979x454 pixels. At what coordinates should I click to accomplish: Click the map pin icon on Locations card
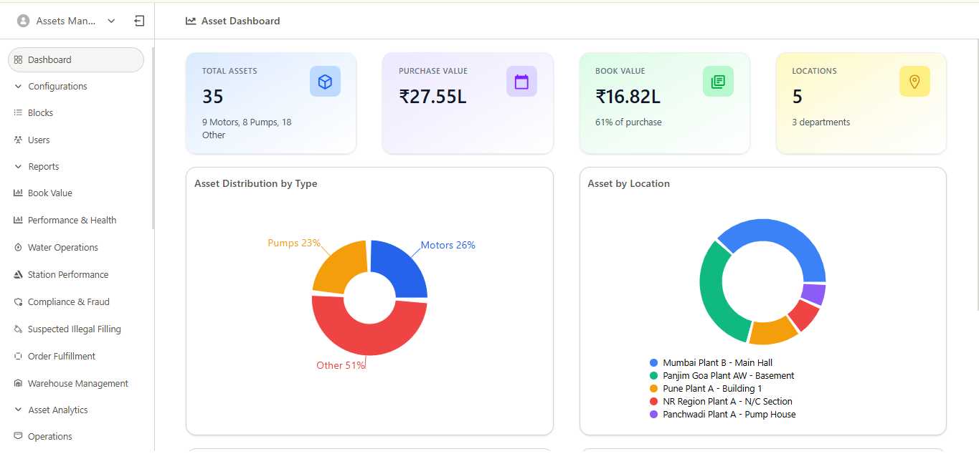[x=914, y=82]
